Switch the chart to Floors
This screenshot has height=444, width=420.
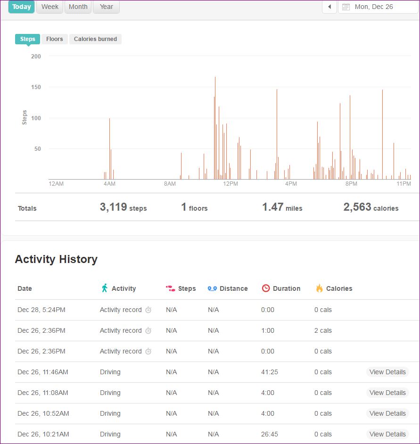[55, 39]
